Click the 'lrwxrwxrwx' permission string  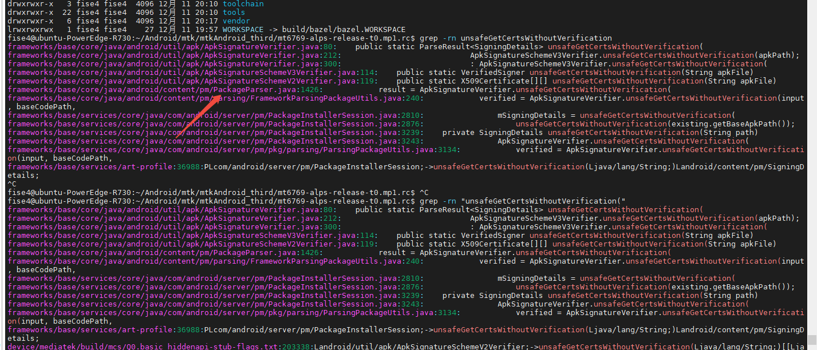pyautogui.click(x=30, y=29)
